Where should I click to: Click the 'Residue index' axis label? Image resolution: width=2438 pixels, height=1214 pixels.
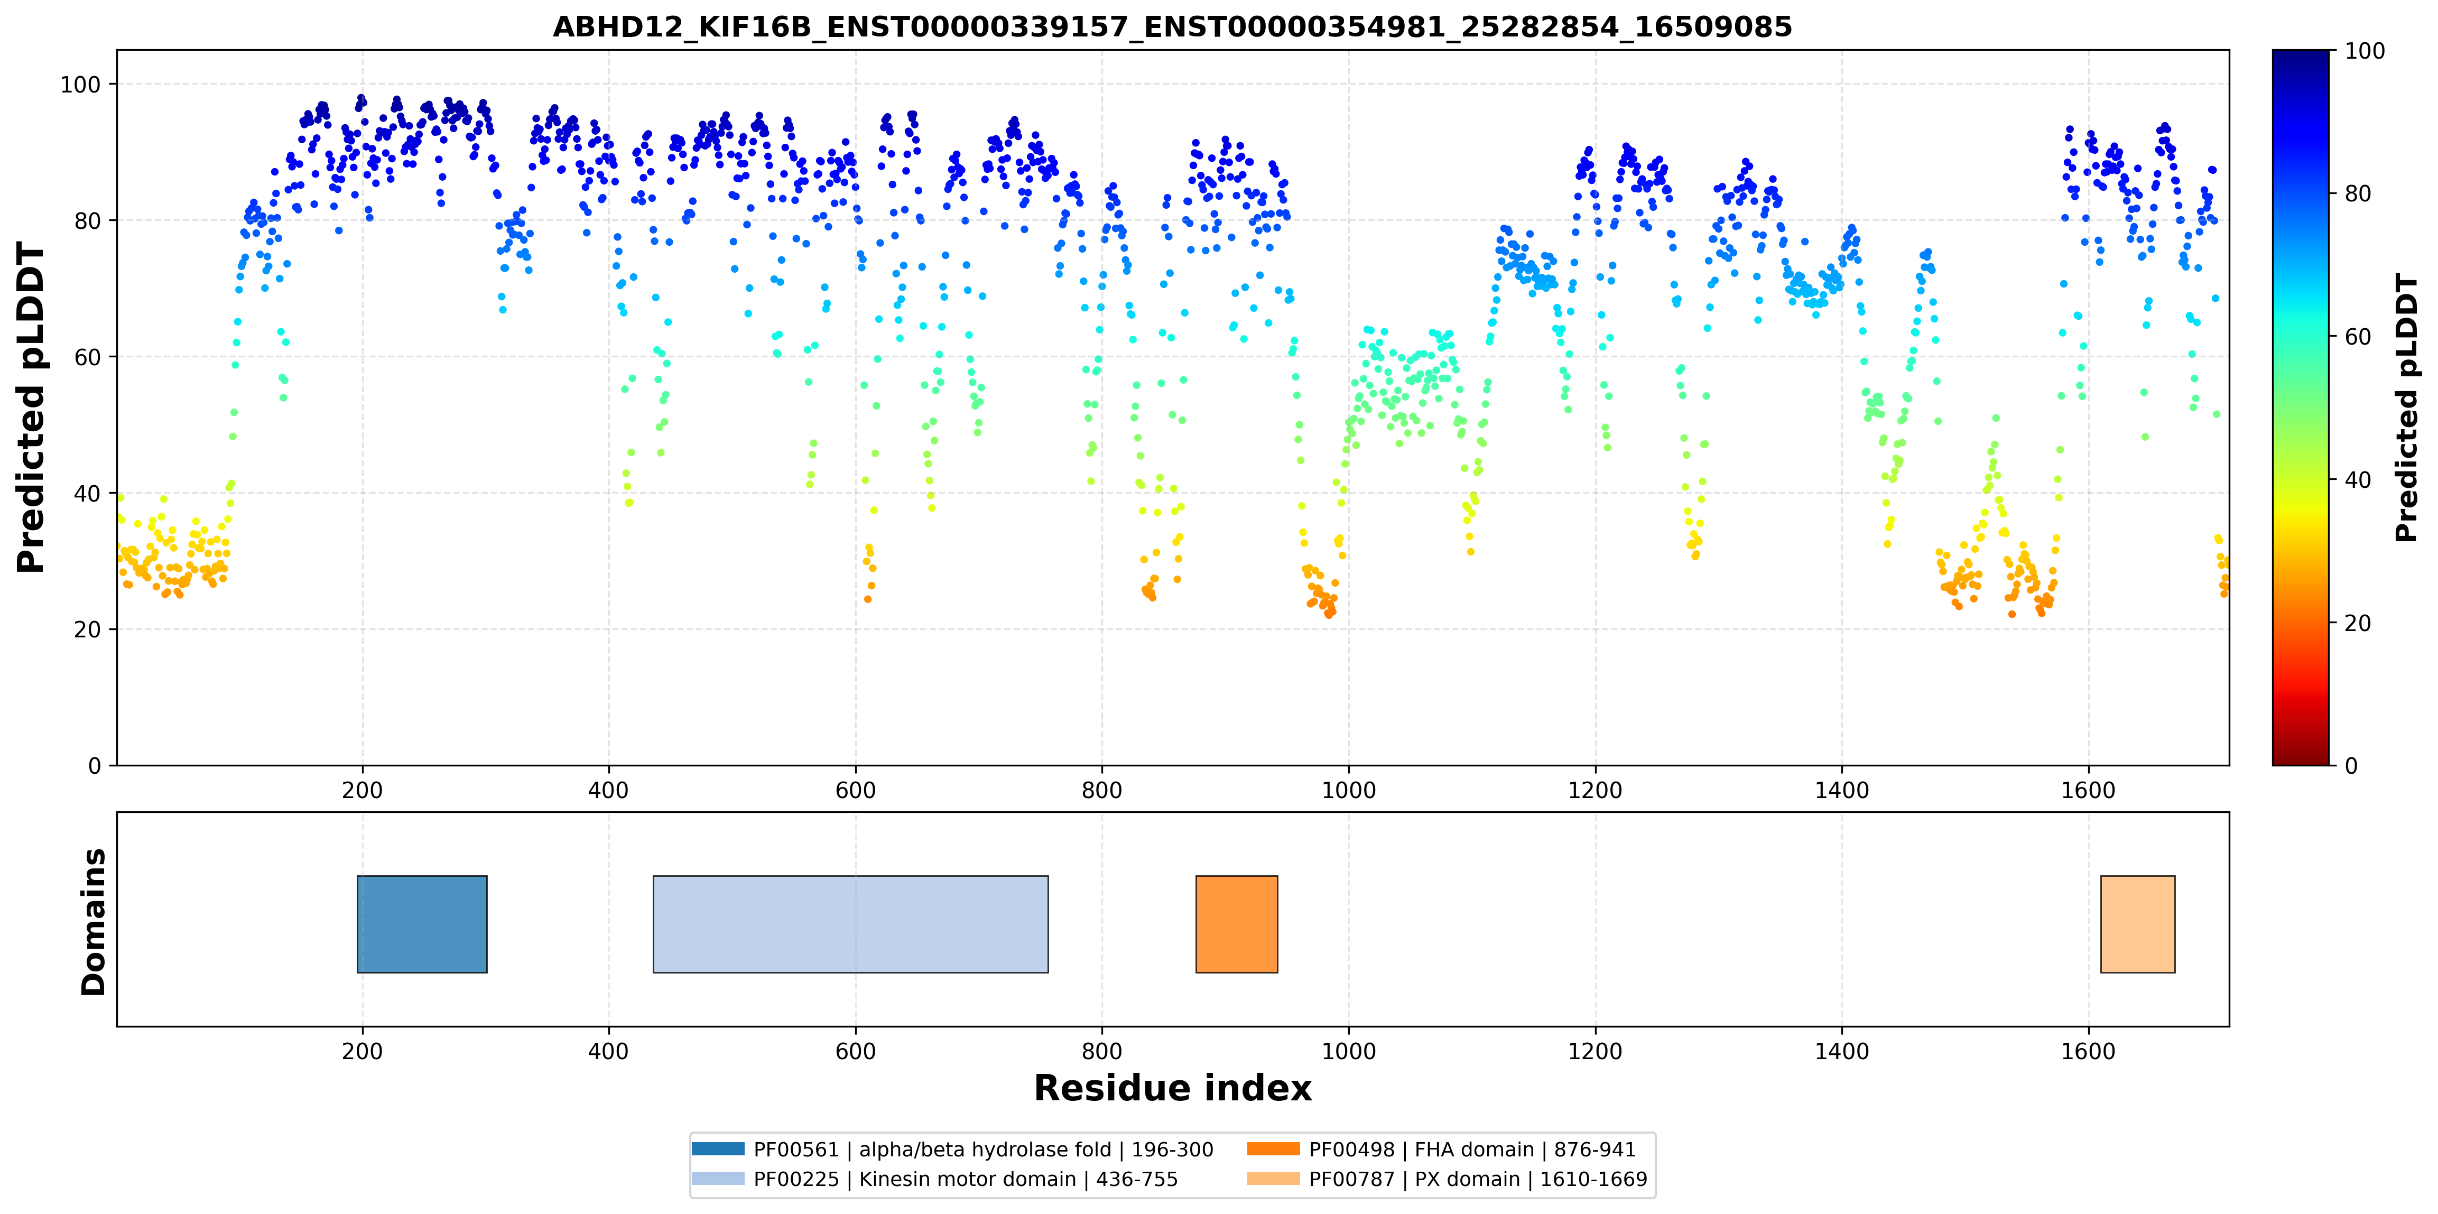pyautogui.click(x=1173, y=1088)
